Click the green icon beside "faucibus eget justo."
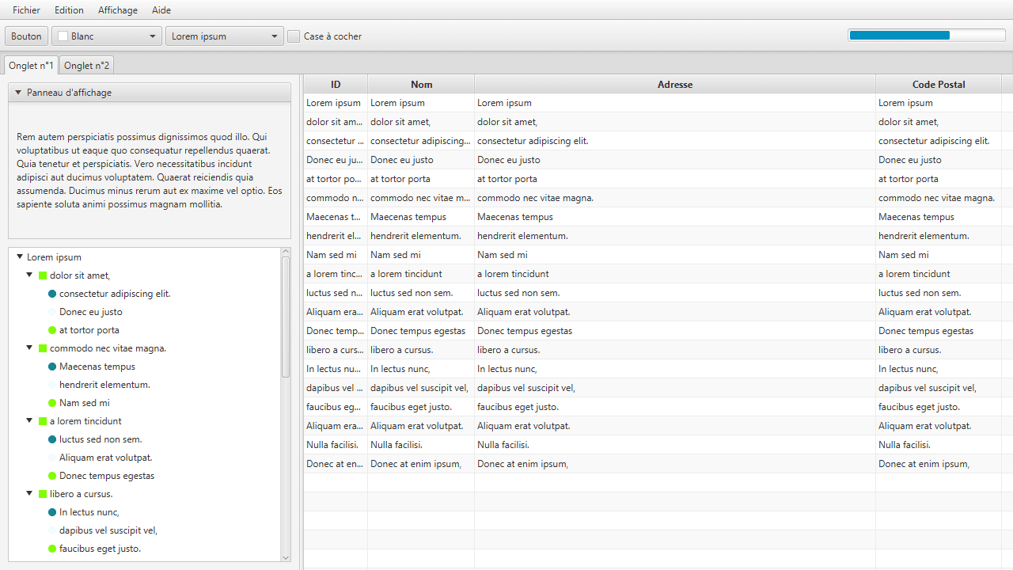1013x570 pixels. click(x=51, y=548)
